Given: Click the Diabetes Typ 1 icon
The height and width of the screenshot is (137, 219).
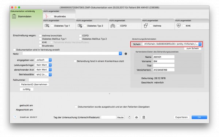Looking at the screenshot, I should [x=47, y=26].
